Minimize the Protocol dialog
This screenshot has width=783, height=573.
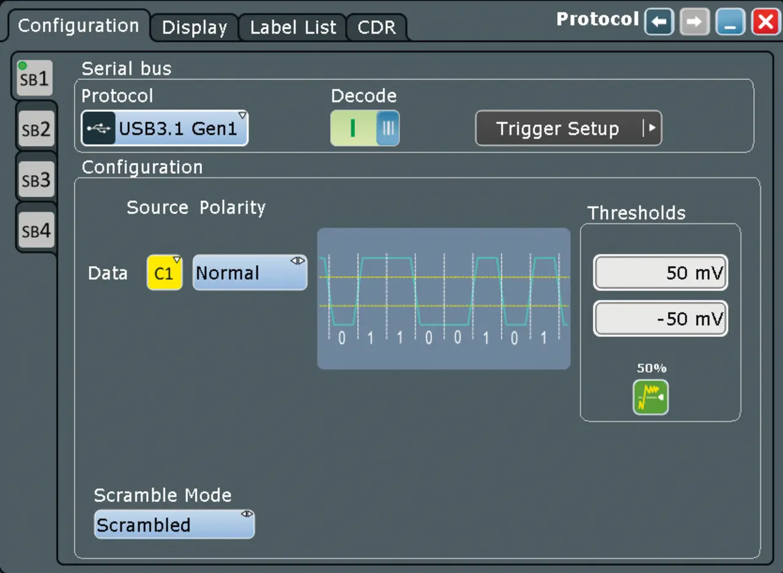[730, 23]
